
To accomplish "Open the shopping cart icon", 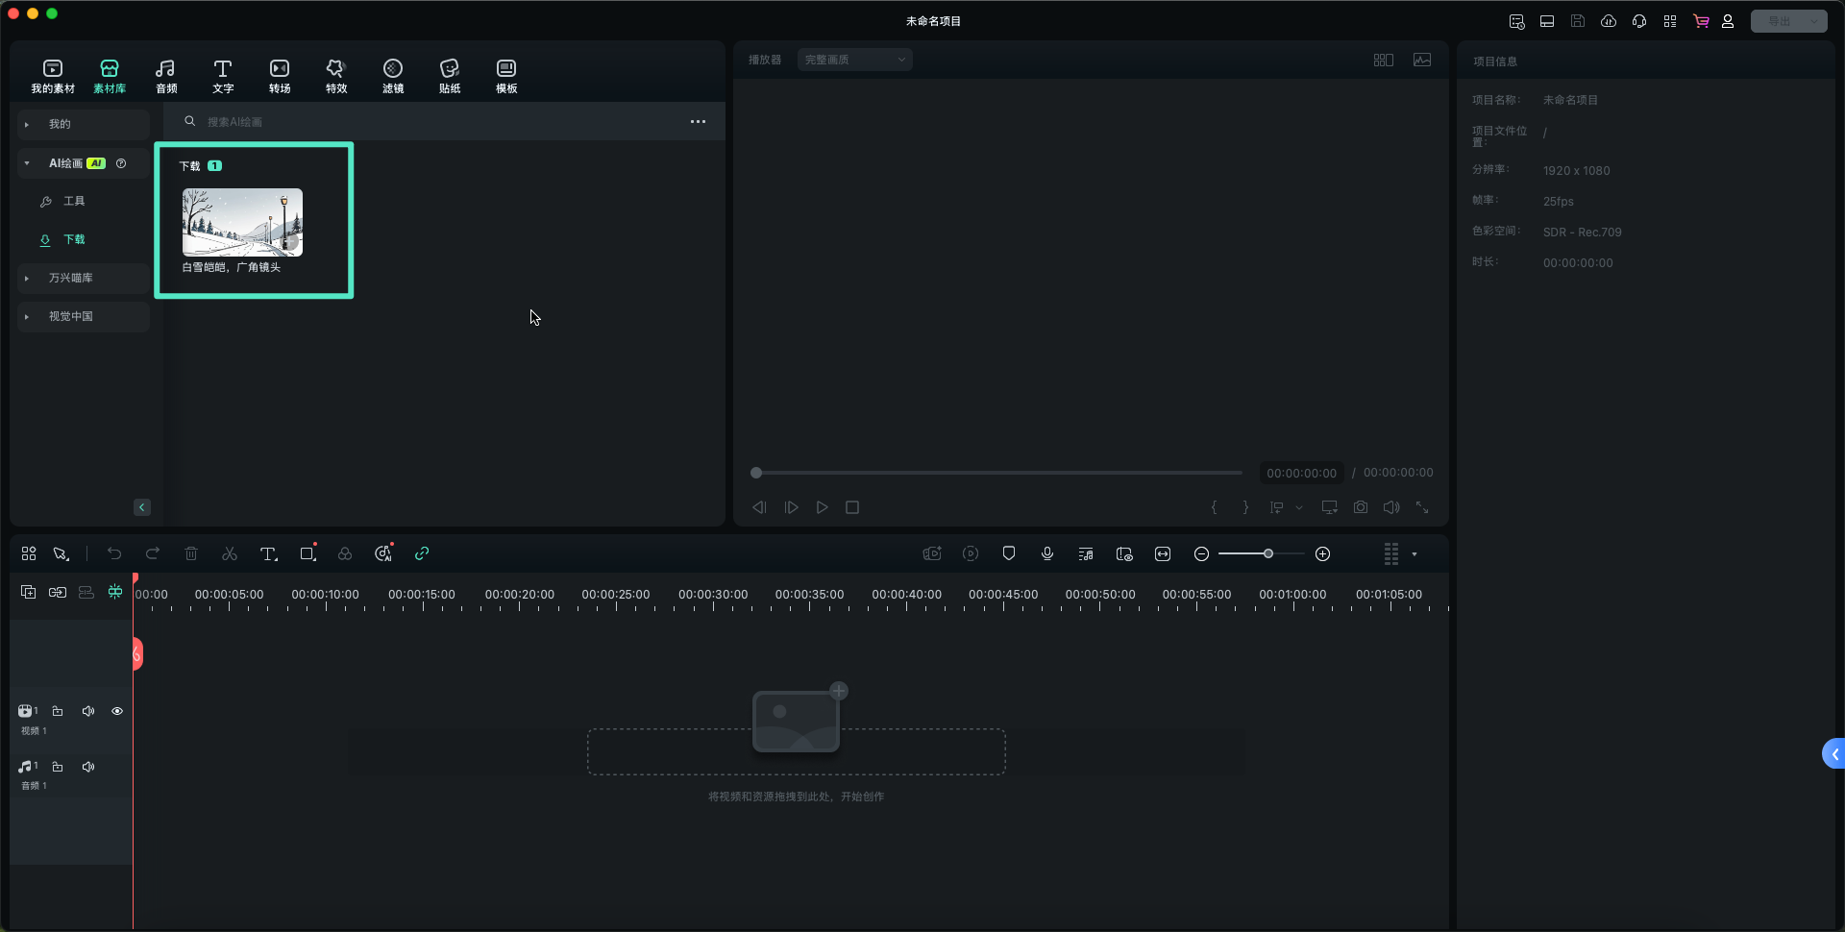I will coord(1701,21).
